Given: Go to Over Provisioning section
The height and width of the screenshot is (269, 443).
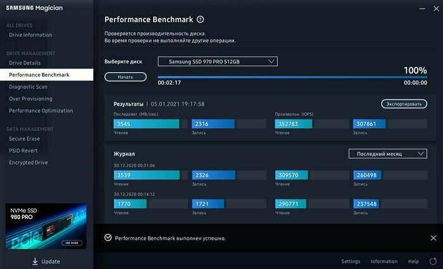Looking at the screenshot, I should coord(30,99).
